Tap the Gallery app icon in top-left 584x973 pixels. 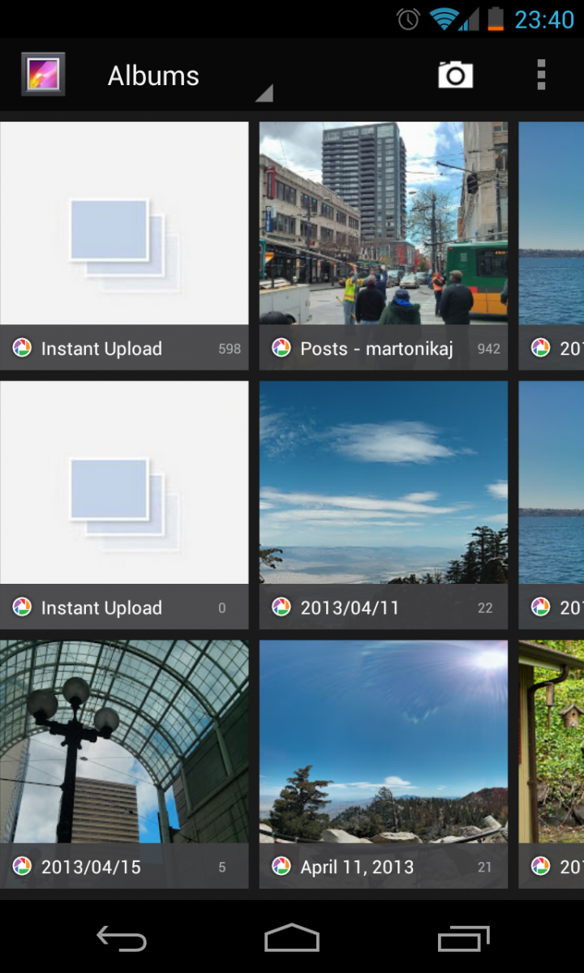tap(43, 75)
